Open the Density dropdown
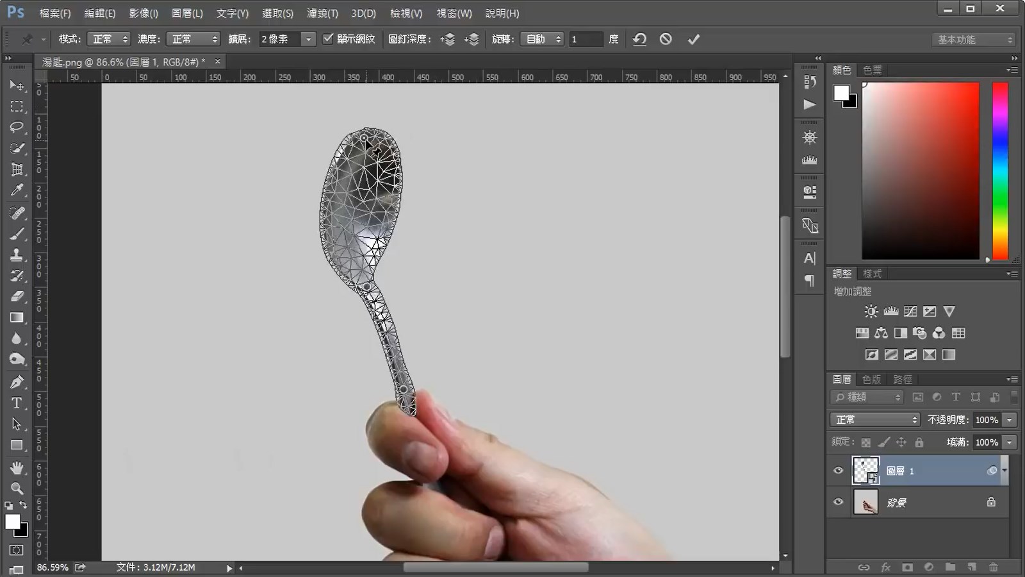1025x577 pixels. (193, 39)
